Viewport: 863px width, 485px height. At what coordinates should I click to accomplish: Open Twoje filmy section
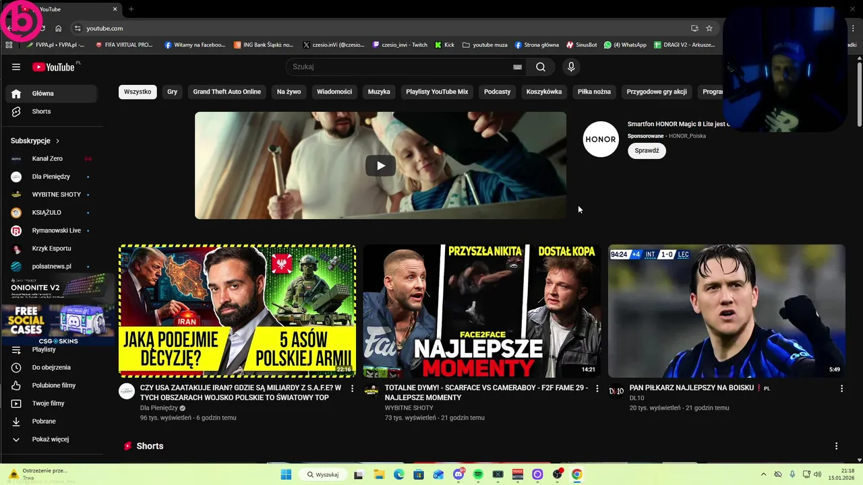click(x=52, y=403)
